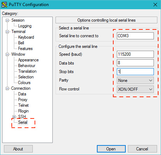Open the Behaviour category
This screenshot has height=155, width=161.
tap(27, 66)
